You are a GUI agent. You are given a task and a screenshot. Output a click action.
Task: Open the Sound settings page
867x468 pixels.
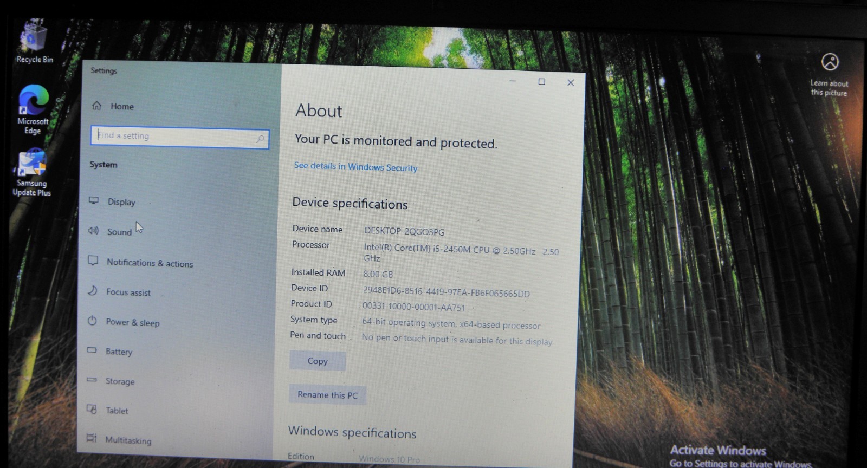pyautogui.click(x=119, y=232)
